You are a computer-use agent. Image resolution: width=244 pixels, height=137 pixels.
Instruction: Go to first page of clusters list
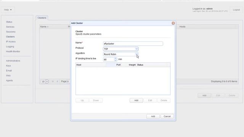pyautogui.click(x=53, y=81)
